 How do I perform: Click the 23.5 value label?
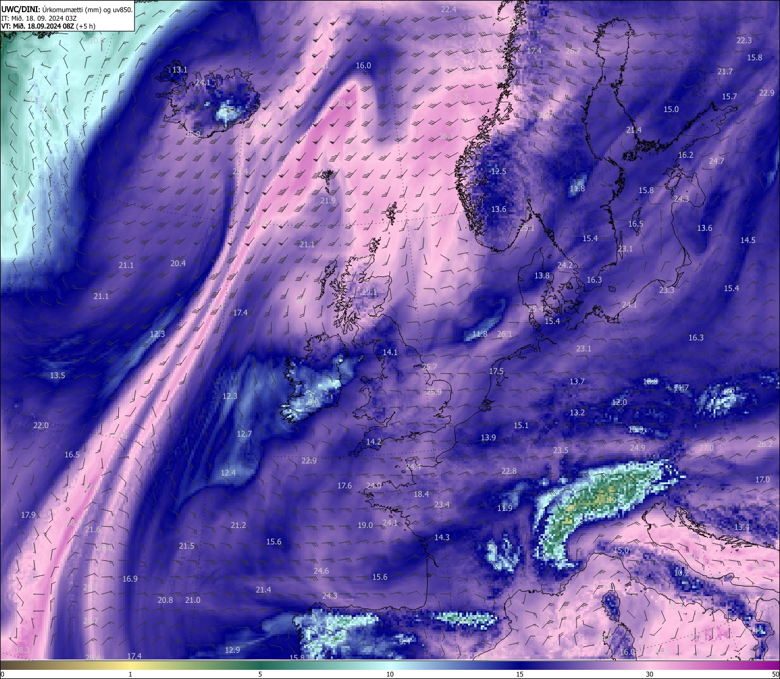561,451
